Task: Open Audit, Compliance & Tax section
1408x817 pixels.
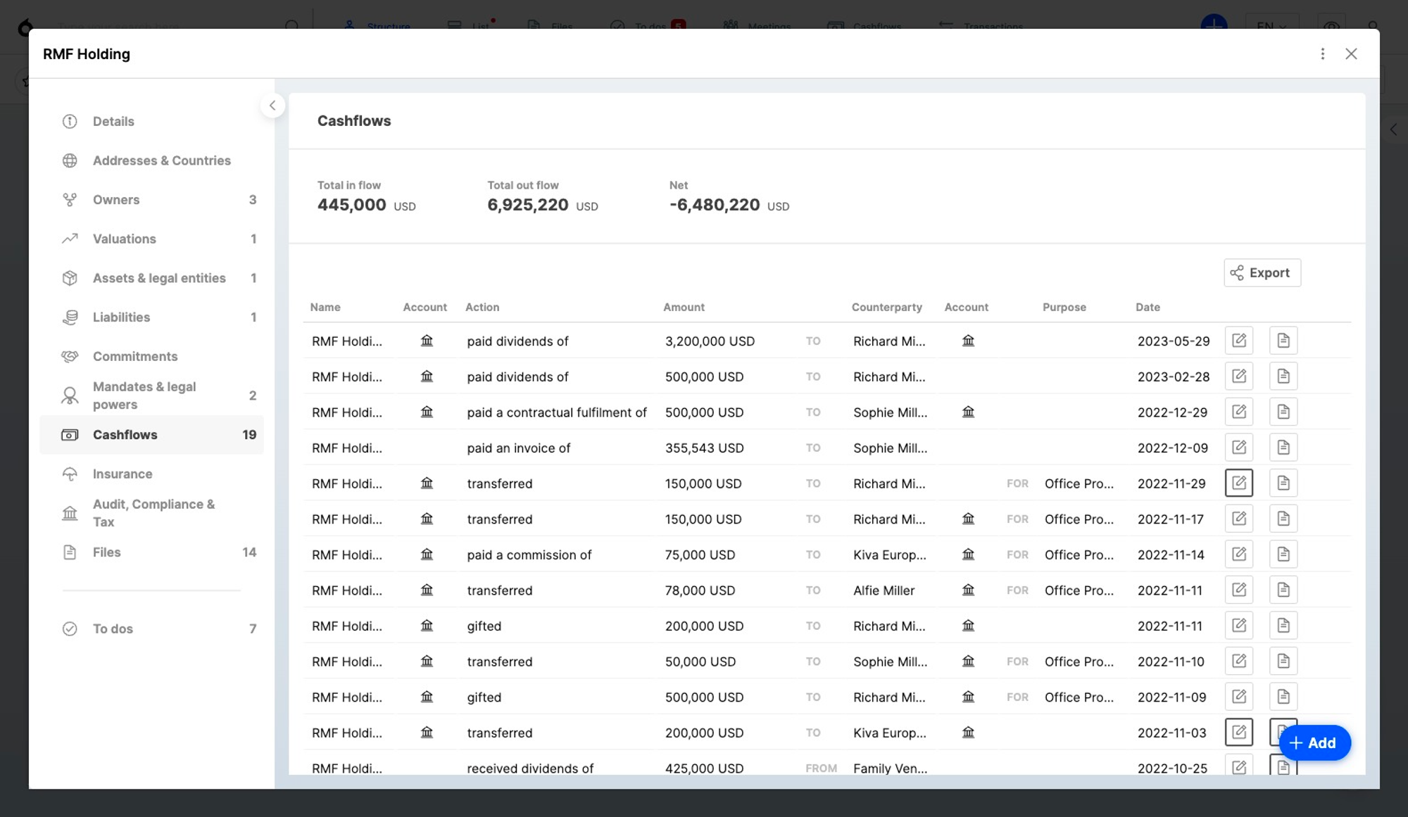Action: click(x=151, y=513)
